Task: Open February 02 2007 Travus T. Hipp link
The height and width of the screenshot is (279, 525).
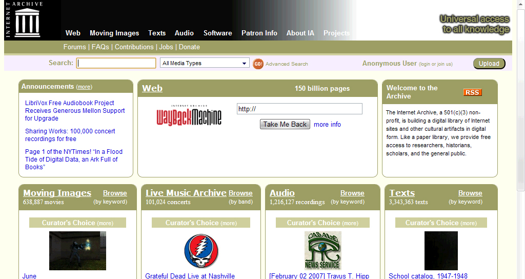Action: coord(319,275)
